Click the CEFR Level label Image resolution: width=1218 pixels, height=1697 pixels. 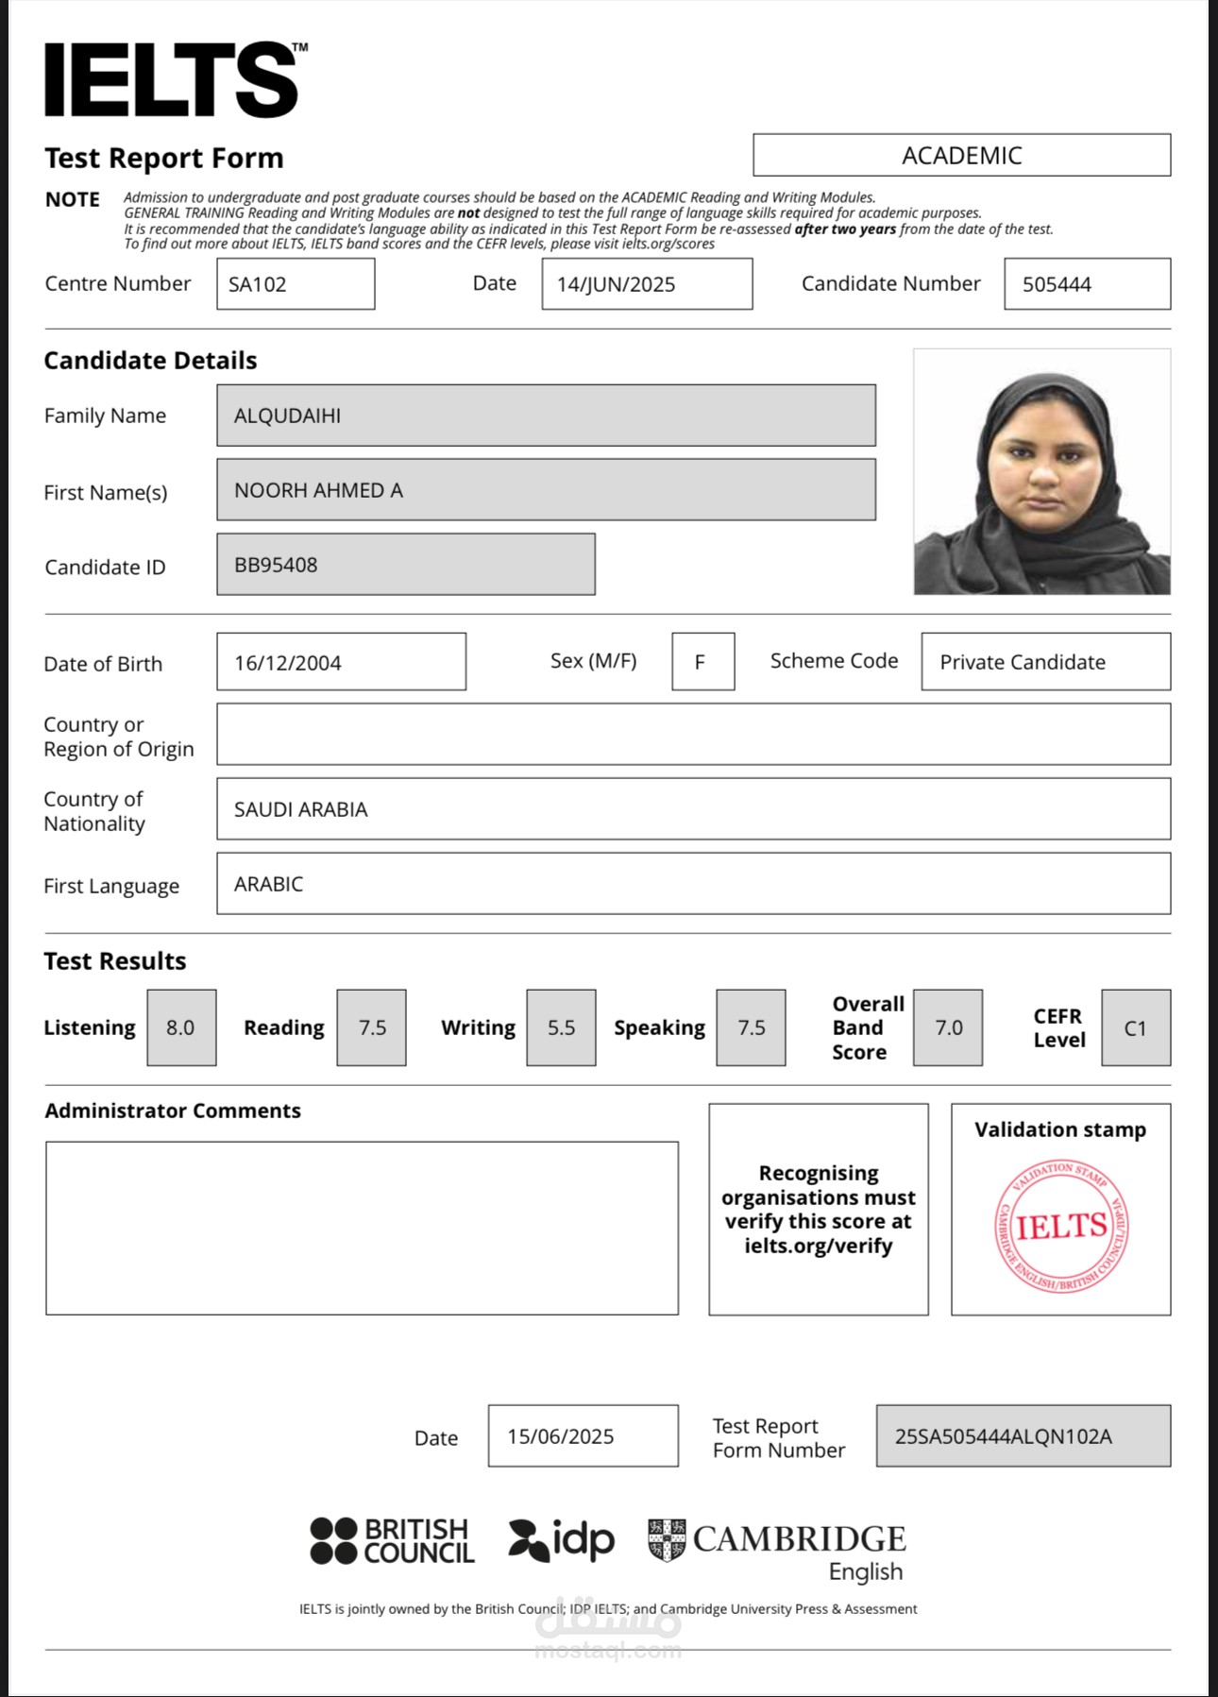(x=1059, y=1027)
